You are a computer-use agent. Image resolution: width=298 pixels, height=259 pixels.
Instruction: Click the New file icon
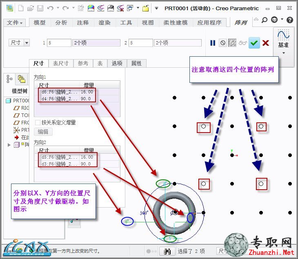pyautogui.click(x=21, y=8)
